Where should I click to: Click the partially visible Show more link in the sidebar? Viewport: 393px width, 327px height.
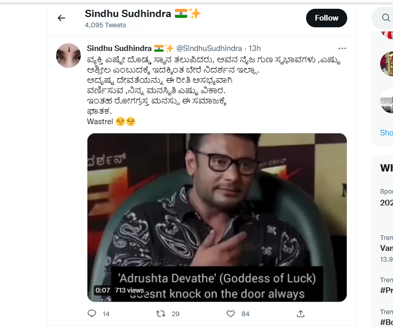click(386, 132)
